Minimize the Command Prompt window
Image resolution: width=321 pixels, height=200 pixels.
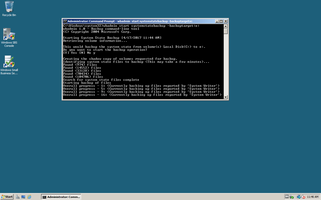pyautogui.click(x=217, y=21)
